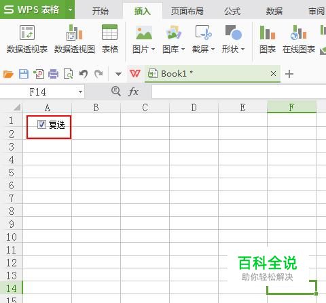This screenshot has height=303, width=326.
Task: Insert a PivotChart (数据透视图)
Action: [x=75, y=39]
